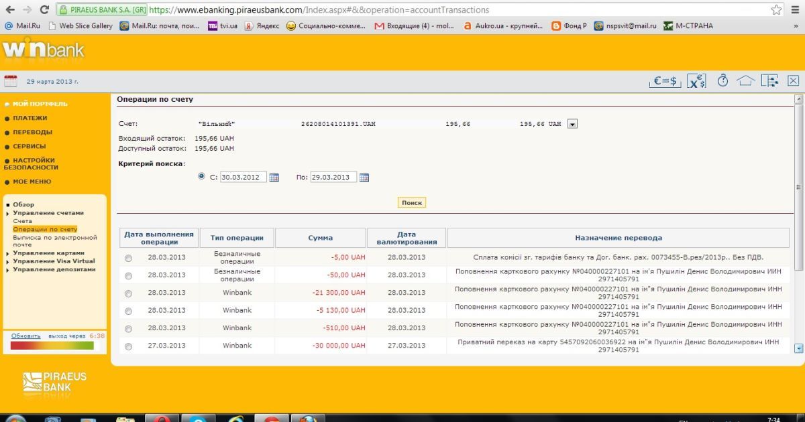The height and width of the screenshot is (422, 805).
Task: Click the stopwatch help icon
Action: click(722, 81)
